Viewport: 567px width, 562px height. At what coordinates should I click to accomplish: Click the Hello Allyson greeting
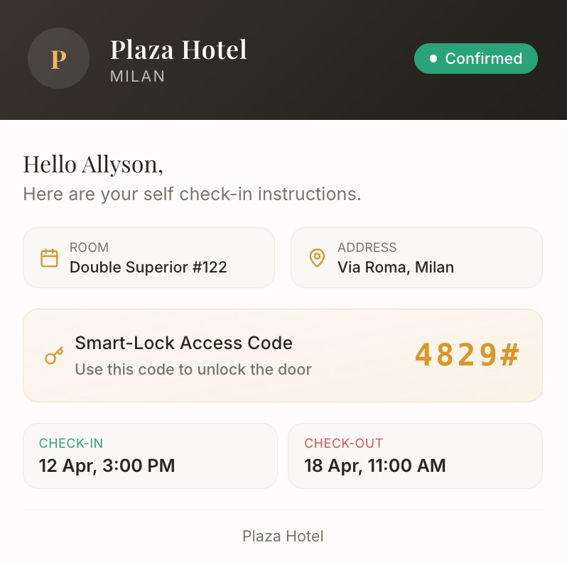tap(93, 164)
